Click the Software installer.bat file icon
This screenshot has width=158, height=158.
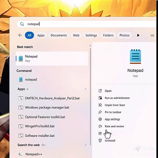pyautogui.click(x=21, y=136)
